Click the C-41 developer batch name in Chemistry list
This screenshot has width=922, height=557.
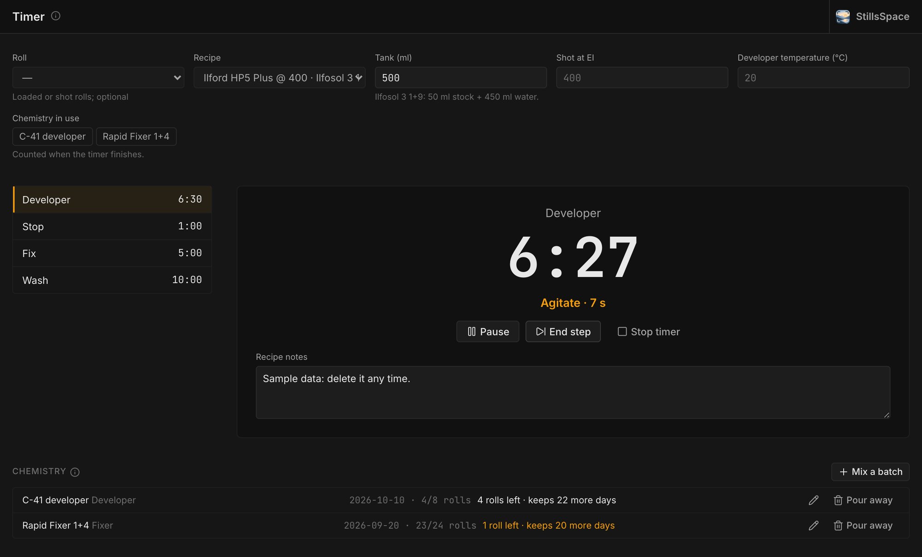pyautogui.click(x=55, y=500)
